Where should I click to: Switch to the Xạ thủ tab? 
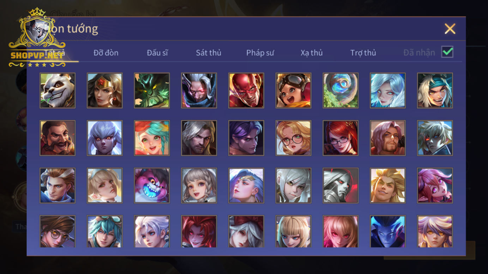click(x=312, y=53)
